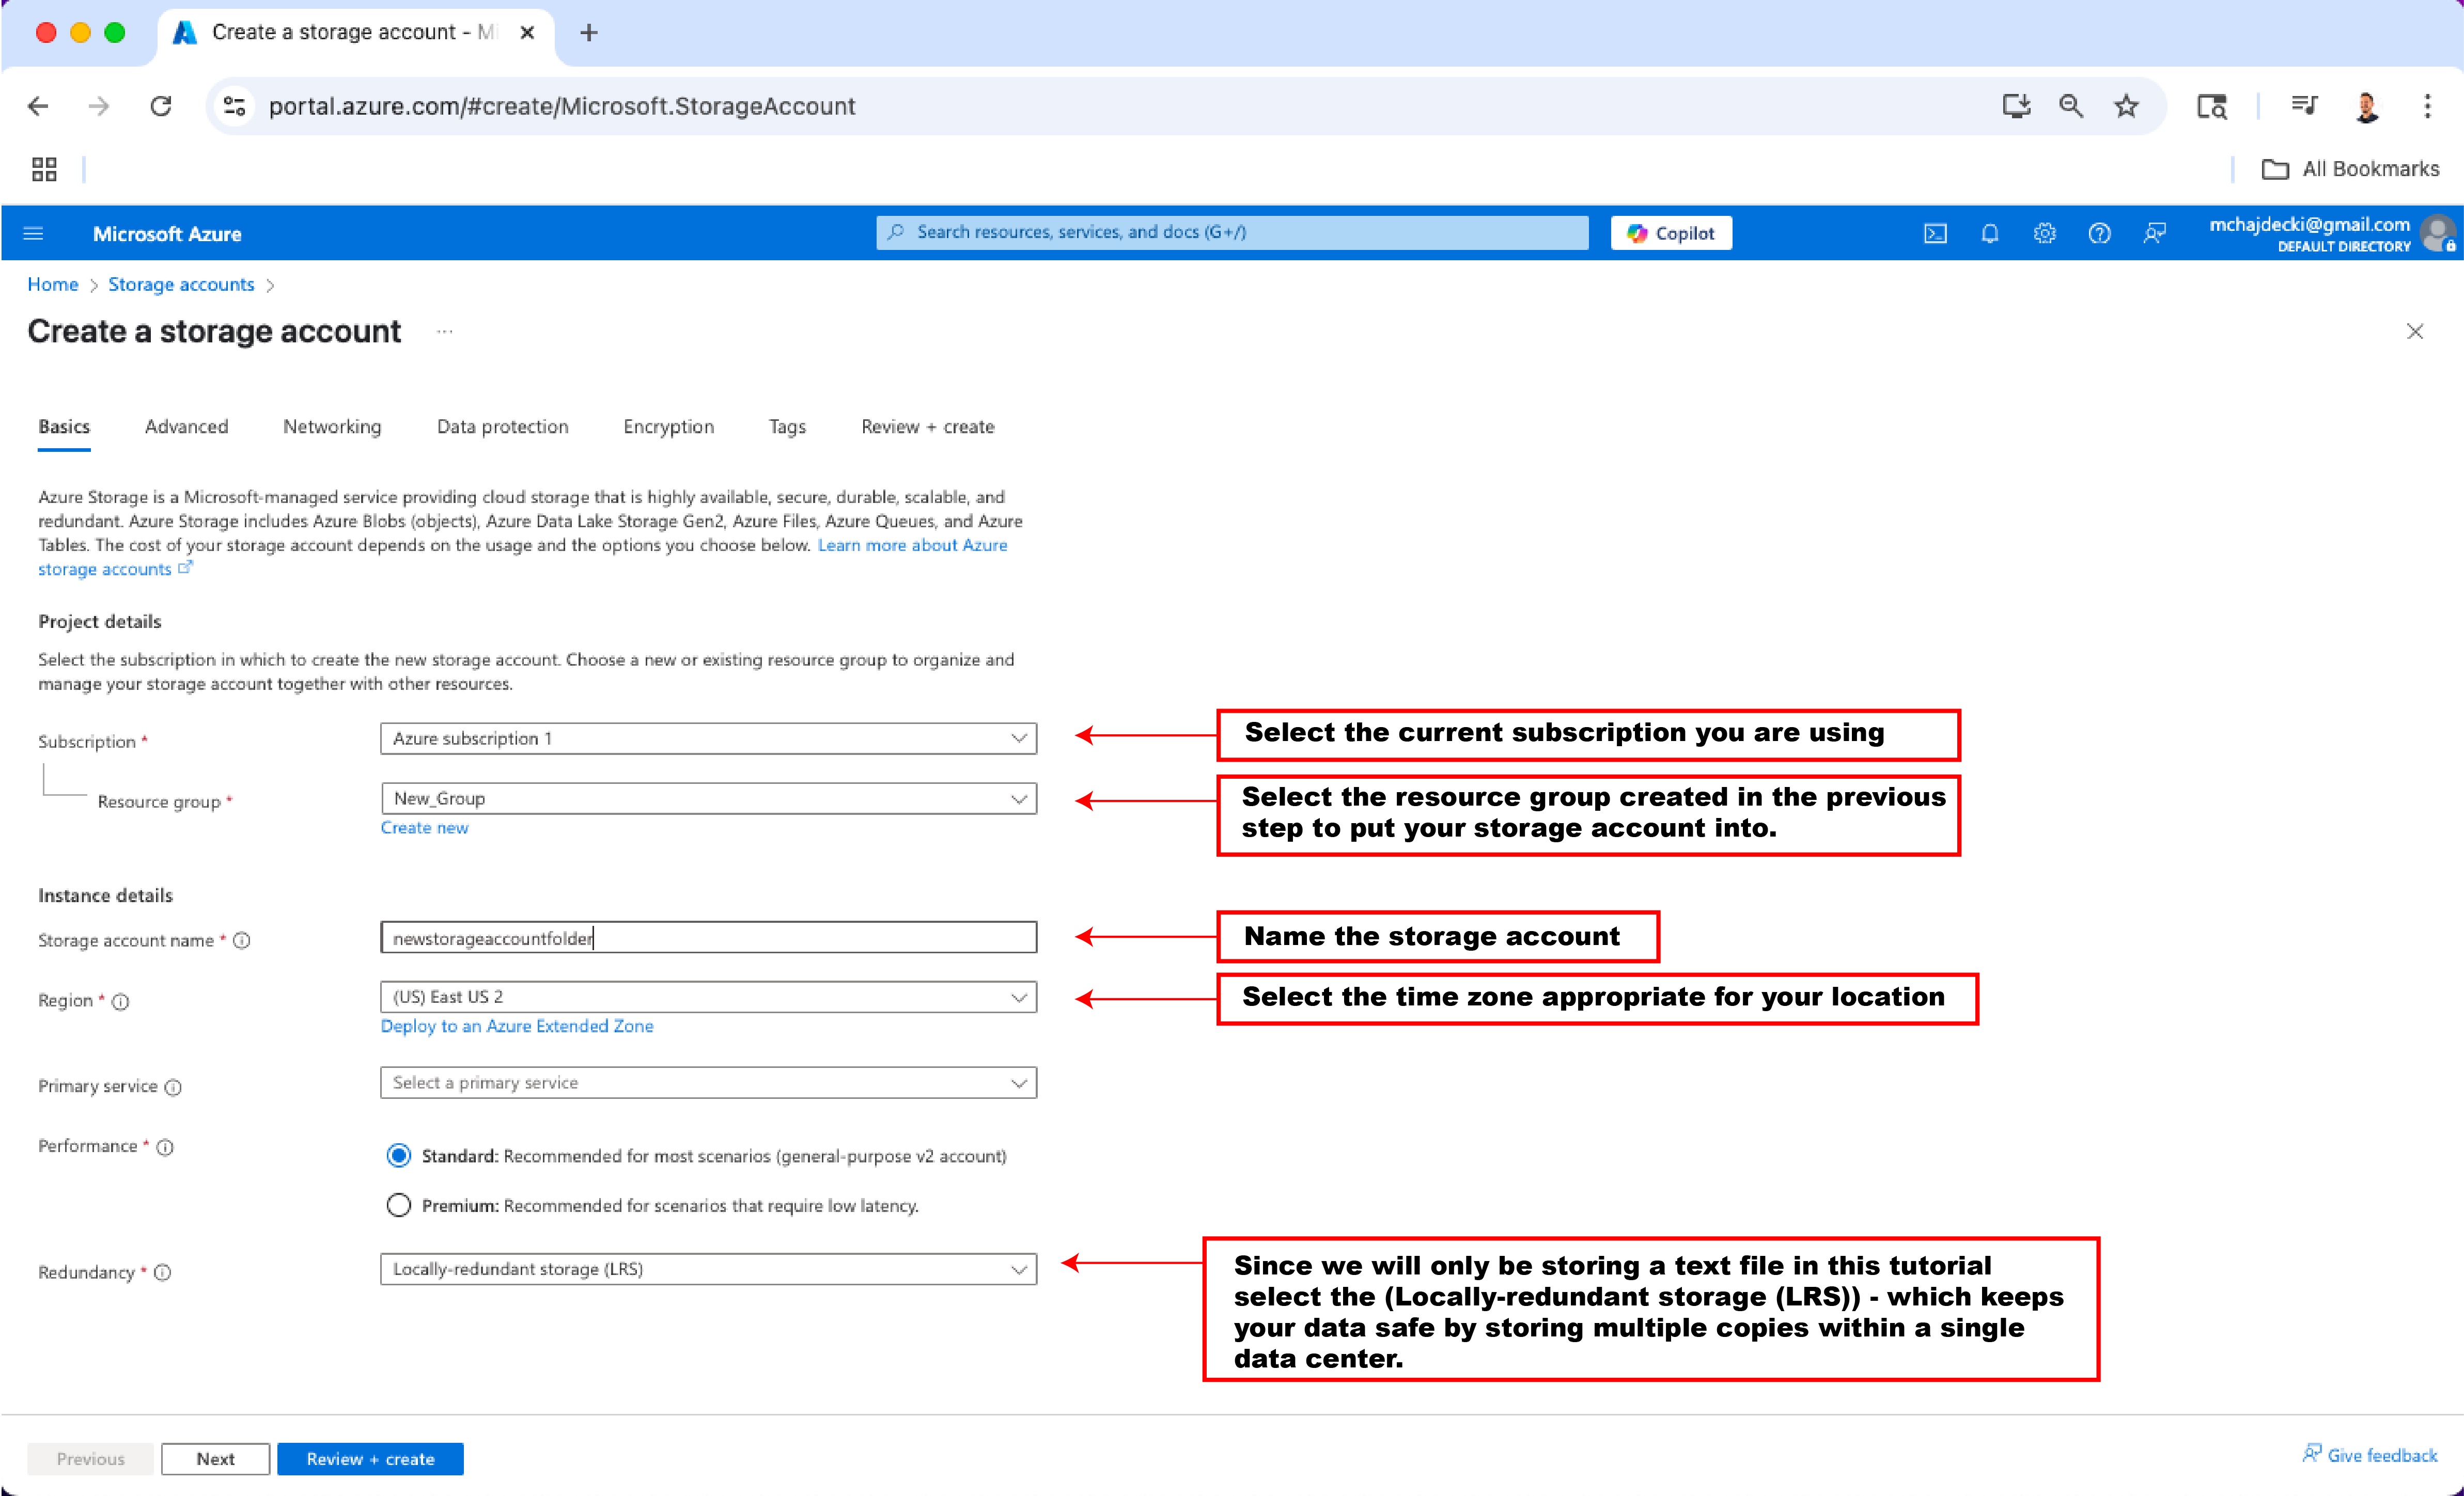Open the Region dropdown
This screenshot has width=2464, height=1496.
coord(708,997)
